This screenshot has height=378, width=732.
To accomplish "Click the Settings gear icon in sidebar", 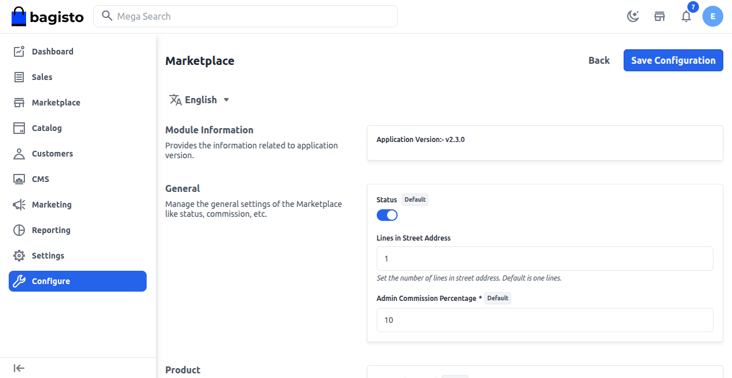I will click(19, 255).
